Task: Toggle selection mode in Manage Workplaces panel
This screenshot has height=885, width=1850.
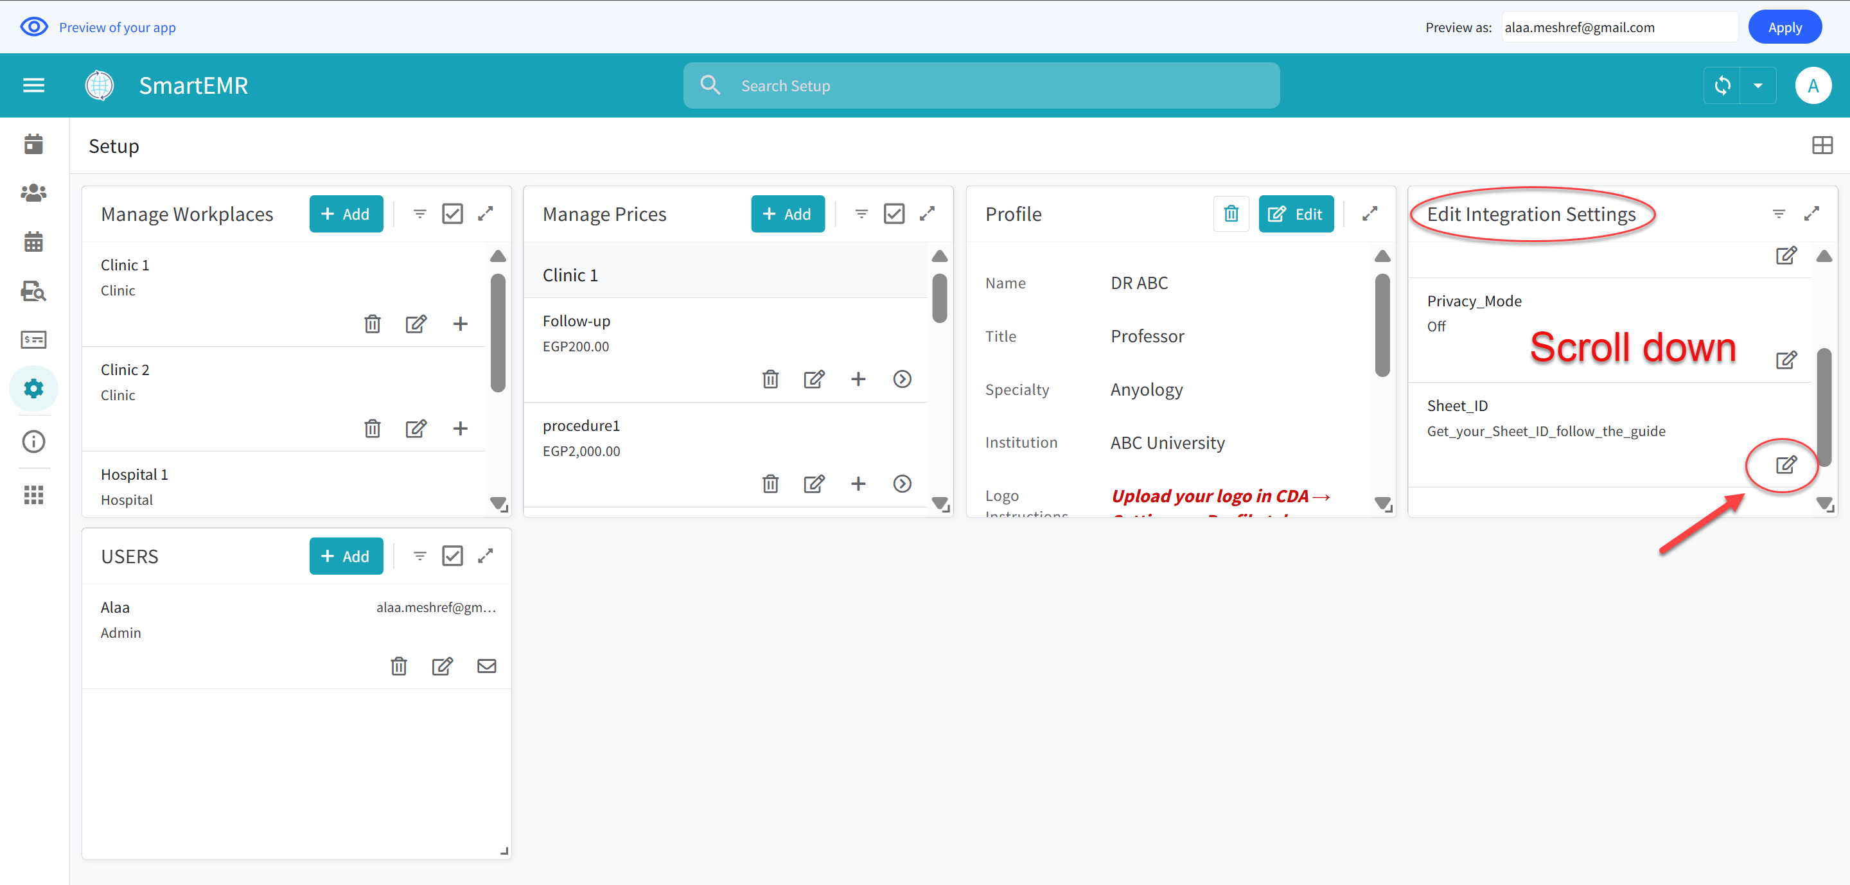Action: pos(452,213)
